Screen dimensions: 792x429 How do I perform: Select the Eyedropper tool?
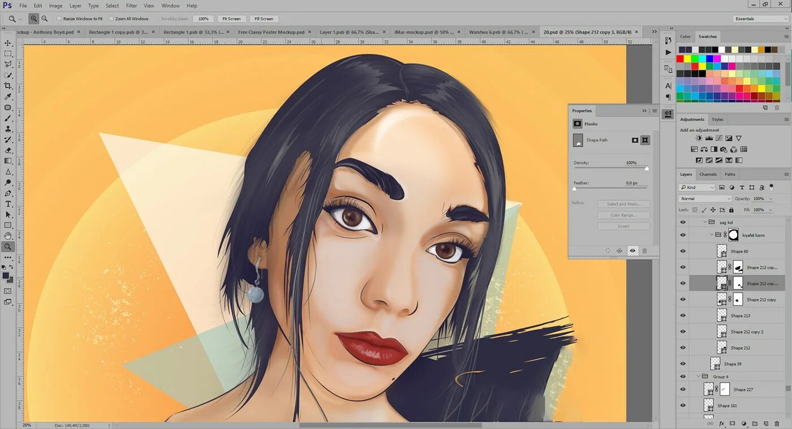click(8, 97)
